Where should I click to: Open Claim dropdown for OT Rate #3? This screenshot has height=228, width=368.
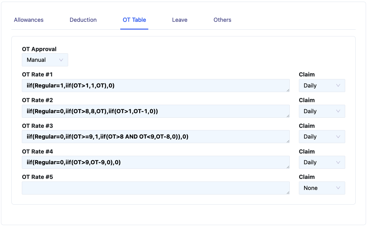[322, 137]
